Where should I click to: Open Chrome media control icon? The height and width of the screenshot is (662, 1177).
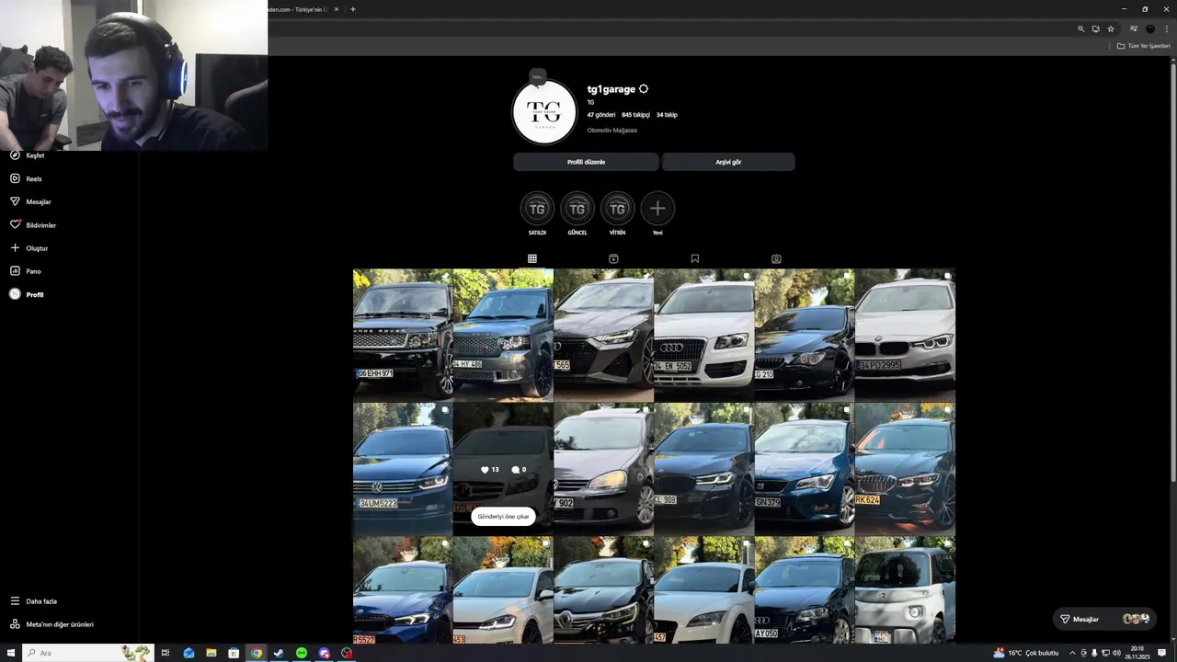tap(1134, 29)
